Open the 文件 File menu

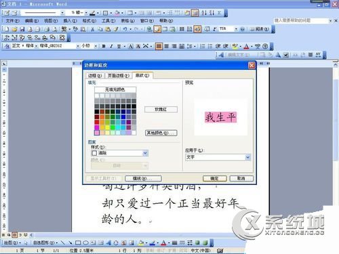[x=12, y=21]
